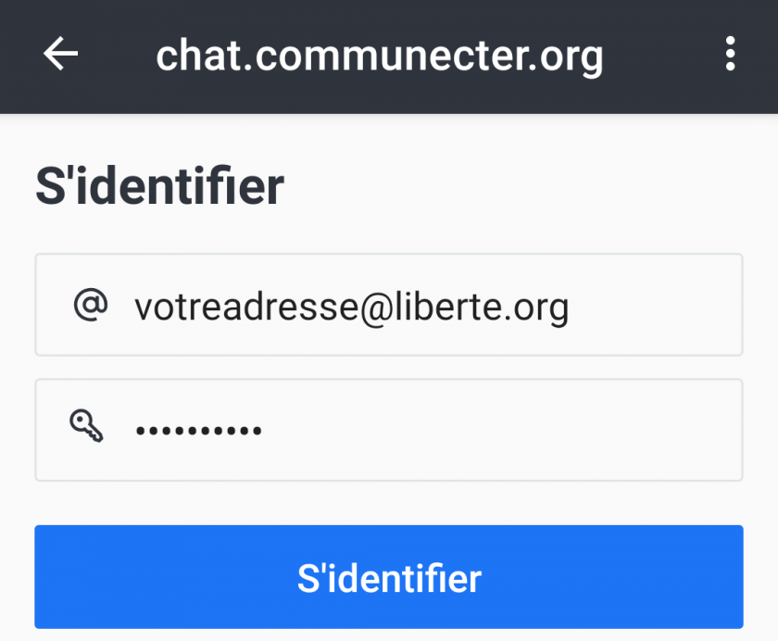Image resolution: width=778 pixels, height=641 pixels.
Task: Click the key icon in password field
Action: pos(87,428)
